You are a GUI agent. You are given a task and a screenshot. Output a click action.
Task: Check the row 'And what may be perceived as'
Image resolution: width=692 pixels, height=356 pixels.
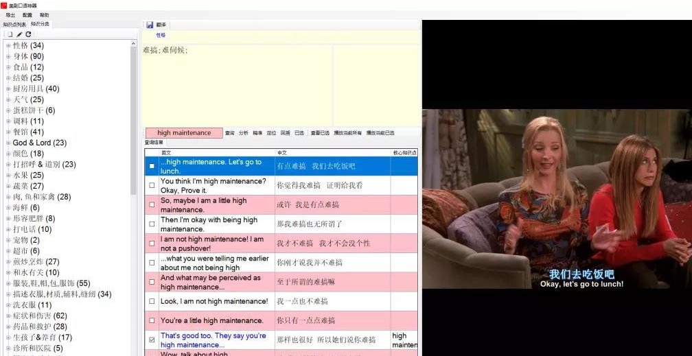152,282
